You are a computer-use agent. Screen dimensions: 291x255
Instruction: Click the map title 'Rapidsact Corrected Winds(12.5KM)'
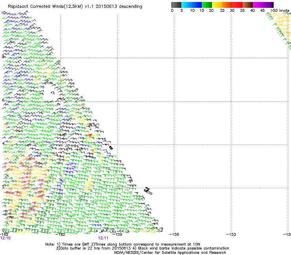click(x=45, y=7)
